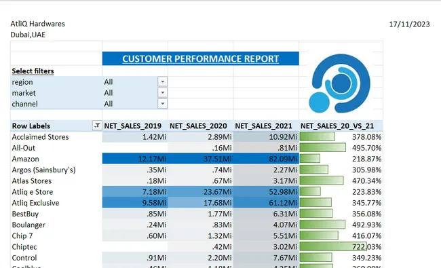Select the channel label cell
Viewport: 441px width, 268px height.
[x=56, y=104]
